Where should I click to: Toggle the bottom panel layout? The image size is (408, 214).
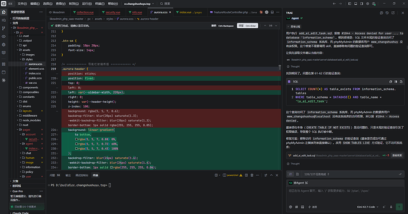[356, 4]
